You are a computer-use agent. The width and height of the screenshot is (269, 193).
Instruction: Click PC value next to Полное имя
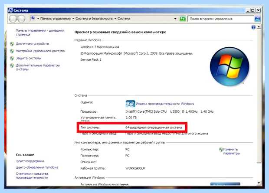click(x=127, y=156)
